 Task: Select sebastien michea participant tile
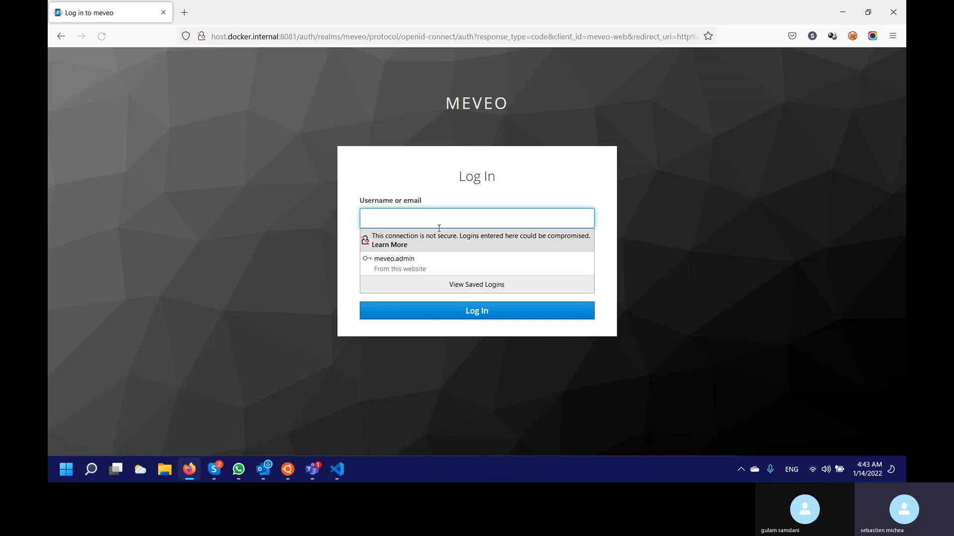click(904, 510)
